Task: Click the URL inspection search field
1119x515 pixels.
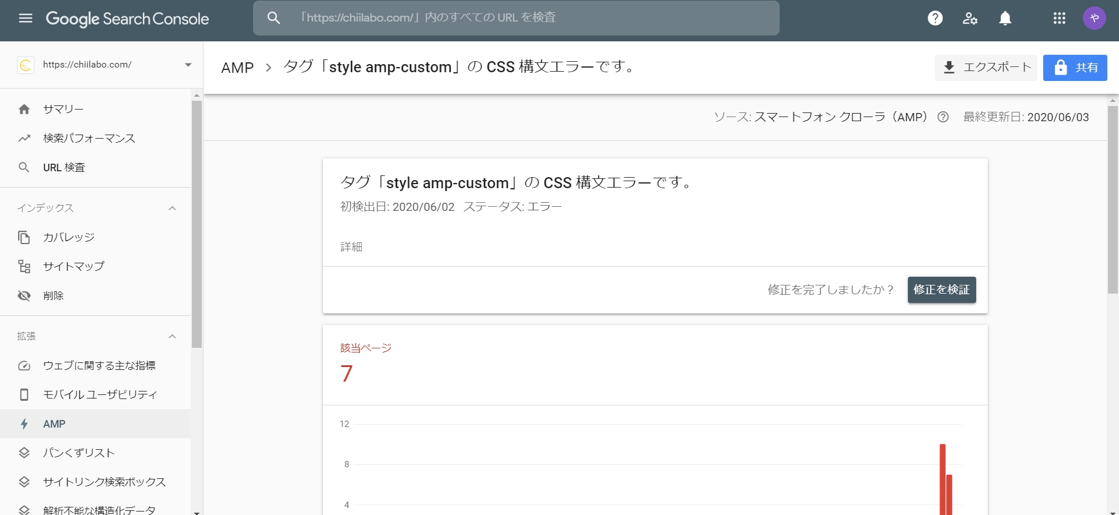Action: click(516, 18)
